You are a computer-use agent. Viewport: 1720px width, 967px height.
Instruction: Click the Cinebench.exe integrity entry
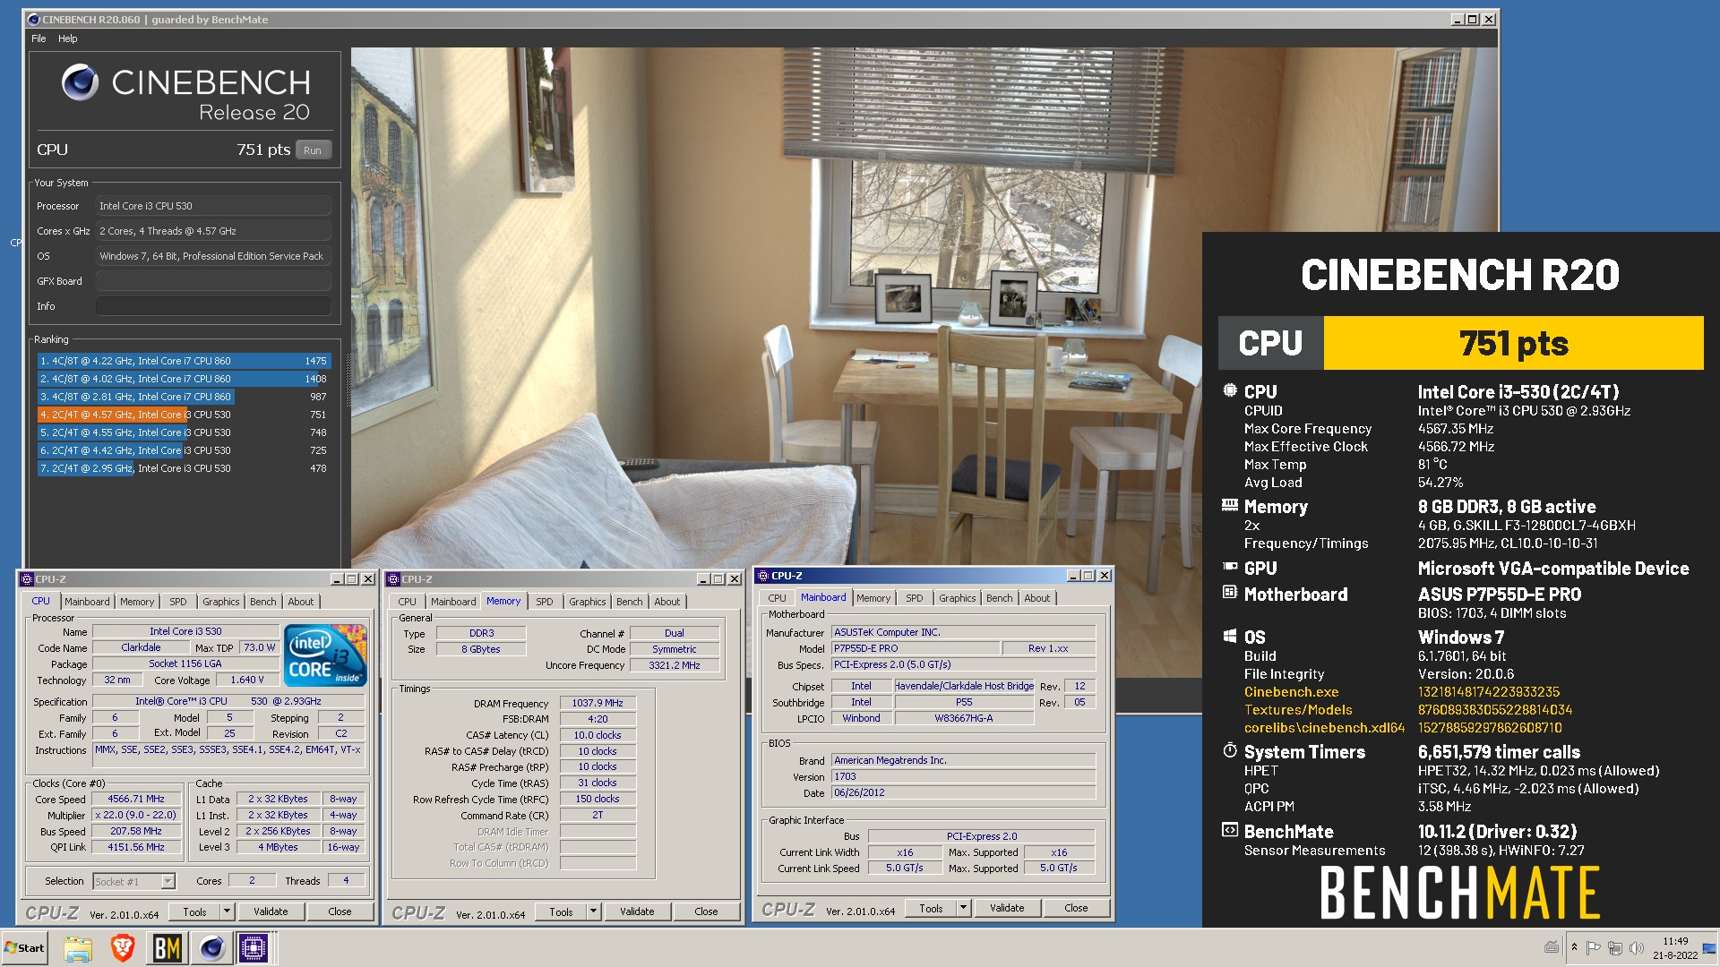pos(1291,692)
